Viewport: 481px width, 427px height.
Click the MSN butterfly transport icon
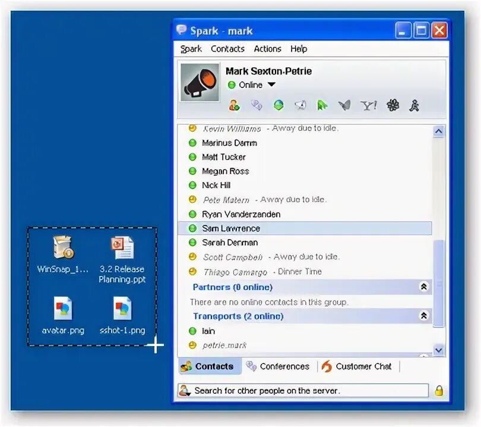pyautogui.click(x=344, y=105)
